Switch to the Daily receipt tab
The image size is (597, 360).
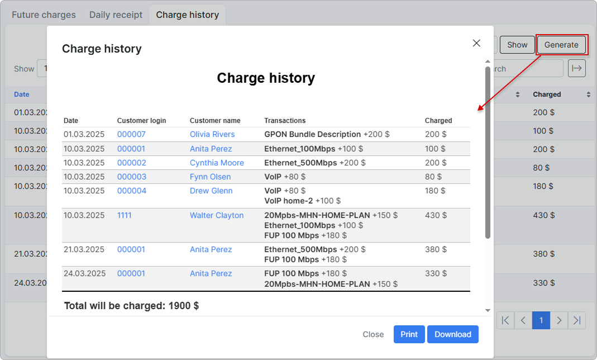[x=116, y=15]
